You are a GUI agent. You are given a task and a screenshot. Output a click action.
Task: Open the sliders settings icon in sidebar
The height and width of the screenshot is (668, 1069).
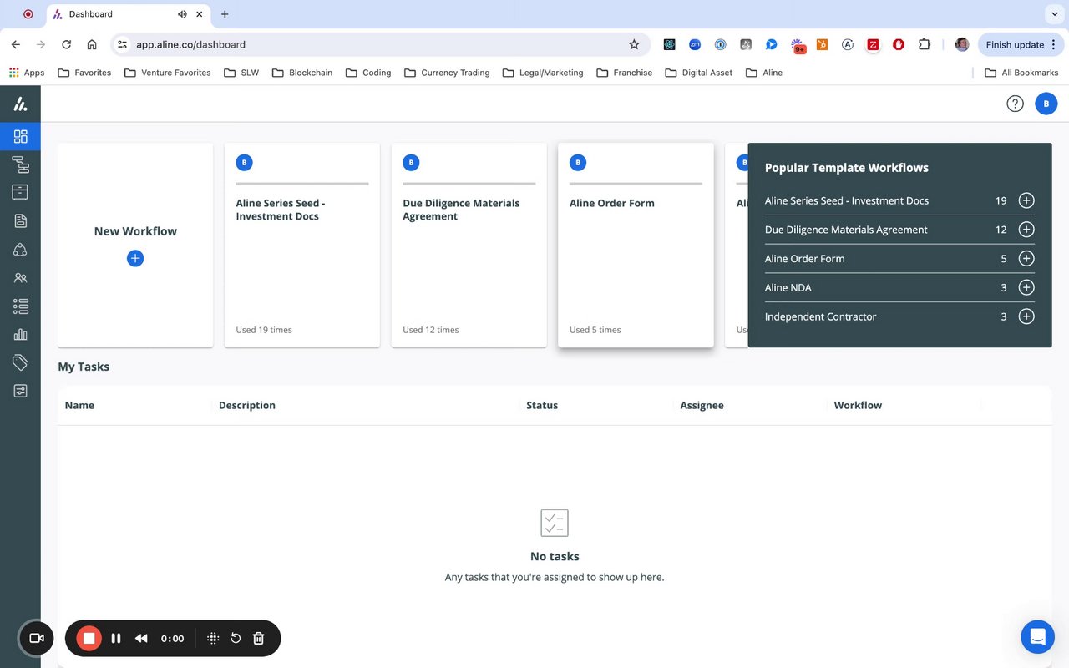pyautogui.click(x=20, y=391)
